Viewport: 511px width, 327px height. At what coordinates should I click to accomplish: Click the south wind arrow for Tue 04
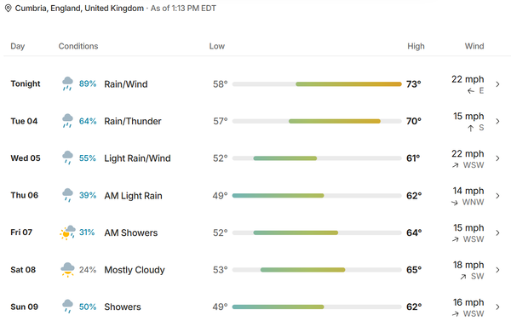pyautogui.click(x=471, y=129)
